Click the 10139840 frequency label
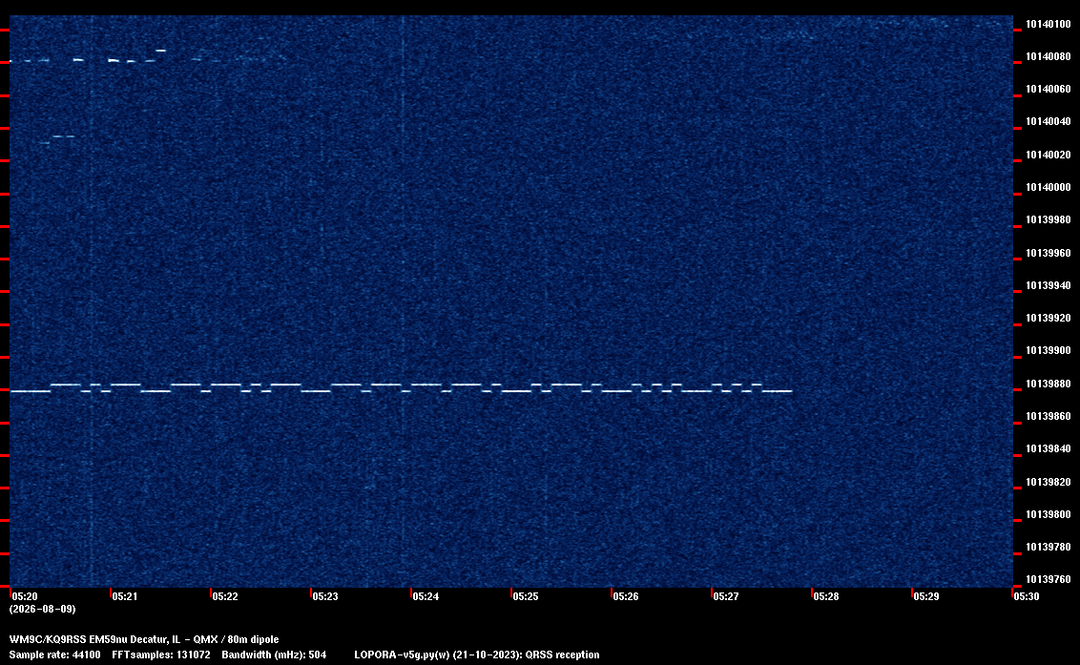Screen dimensions: 1080x665 coord(1049,447)
